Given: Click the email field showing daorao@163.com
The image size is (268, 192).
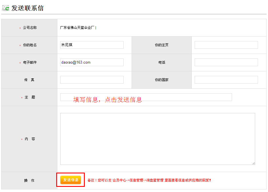Looking at the screenshot, I should pos(91,62).
